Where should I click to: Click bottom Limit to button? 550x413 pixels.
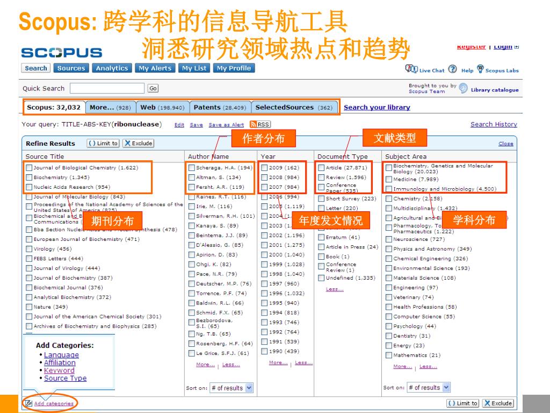click(463, 403)
